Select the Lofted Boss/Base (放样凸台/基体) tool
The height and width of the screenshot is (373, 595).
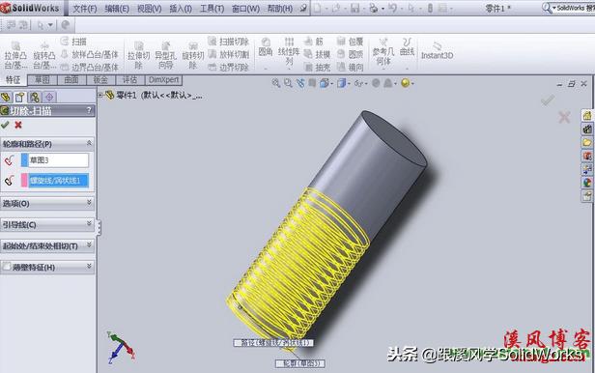90,54
